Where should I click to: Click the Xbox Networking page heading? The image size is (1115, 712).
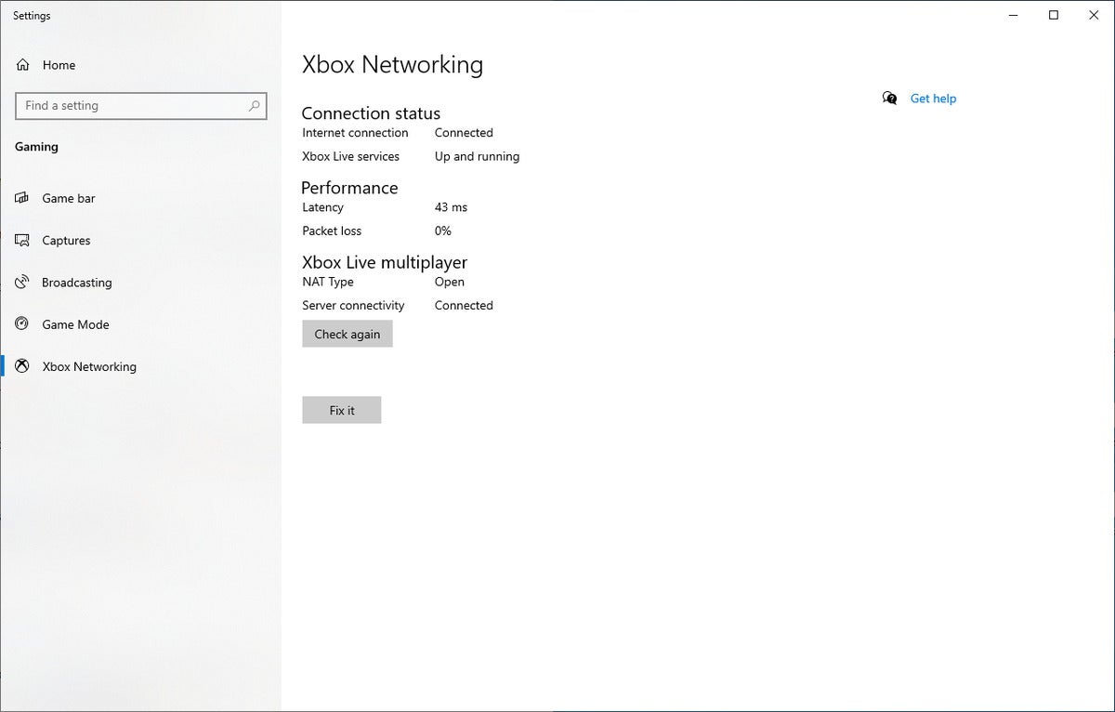392,65
